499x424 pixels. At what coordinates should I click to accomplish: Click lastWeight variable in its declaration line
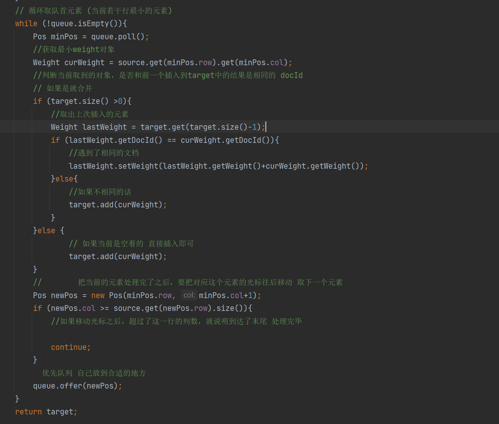[x=105, y=127]
